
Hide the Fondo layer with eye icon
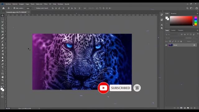click(x=166, y=45)
